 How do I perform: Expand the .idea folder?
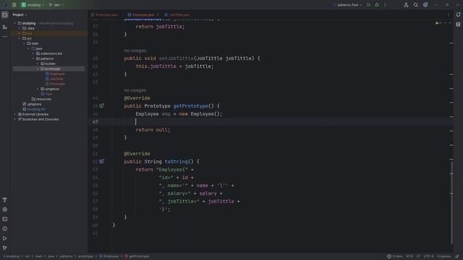click(20, 28)
